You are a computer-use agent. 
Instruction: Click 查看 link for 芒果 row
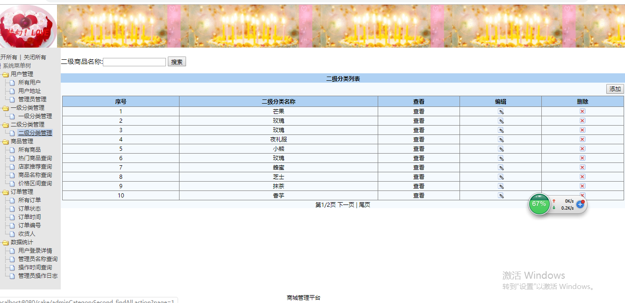(x=419, y=112)
